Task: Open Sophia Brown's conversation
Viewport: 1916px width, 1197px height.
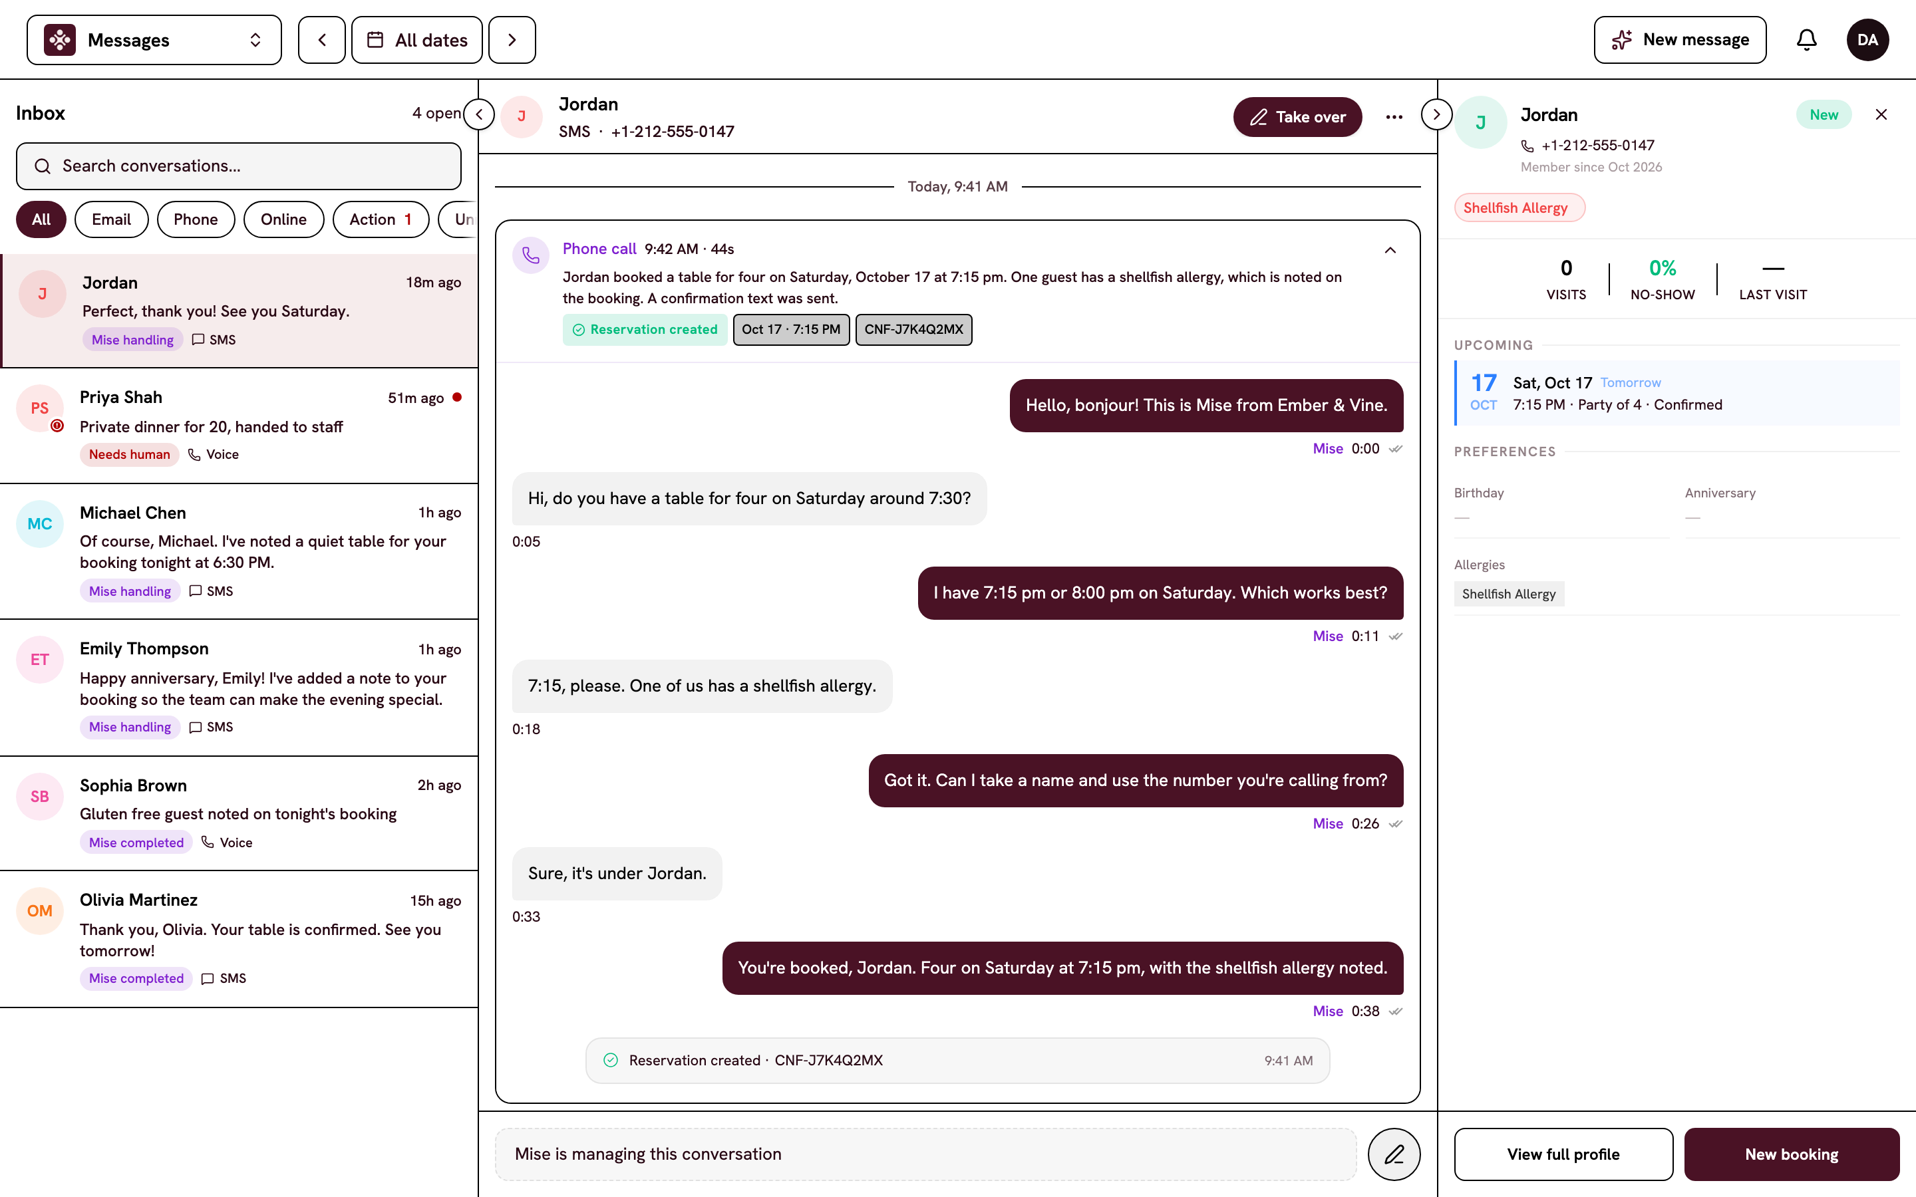Action: click(x=239, y=813)
